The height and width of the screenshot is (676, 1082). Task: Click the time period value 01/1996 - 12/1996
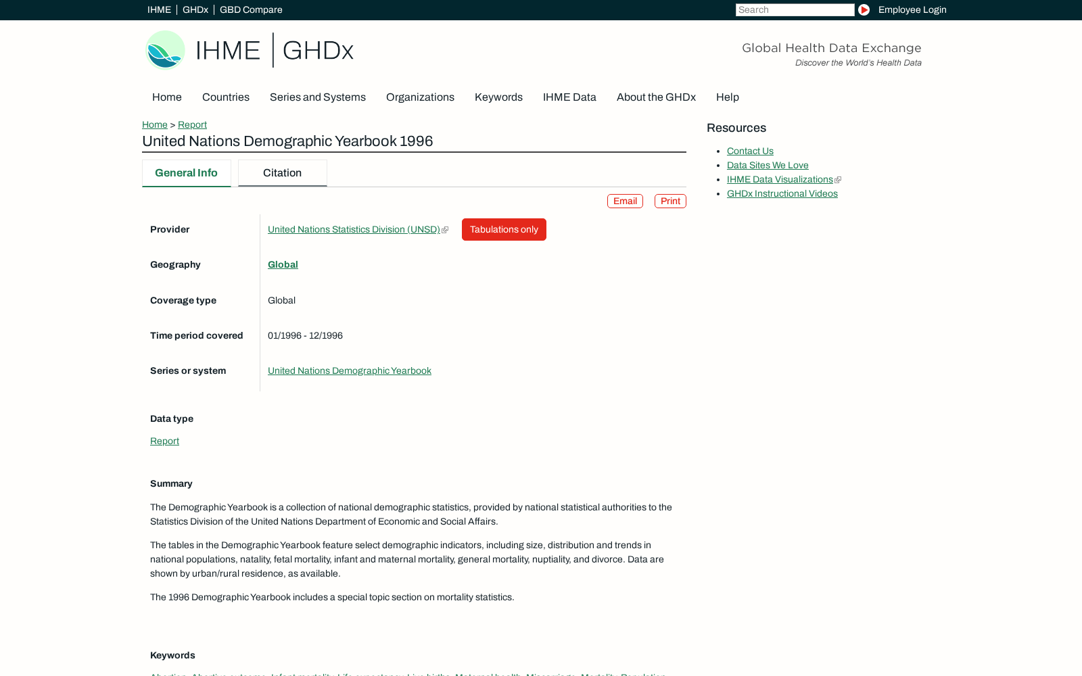pyautogui.click(x=305, y=336)
